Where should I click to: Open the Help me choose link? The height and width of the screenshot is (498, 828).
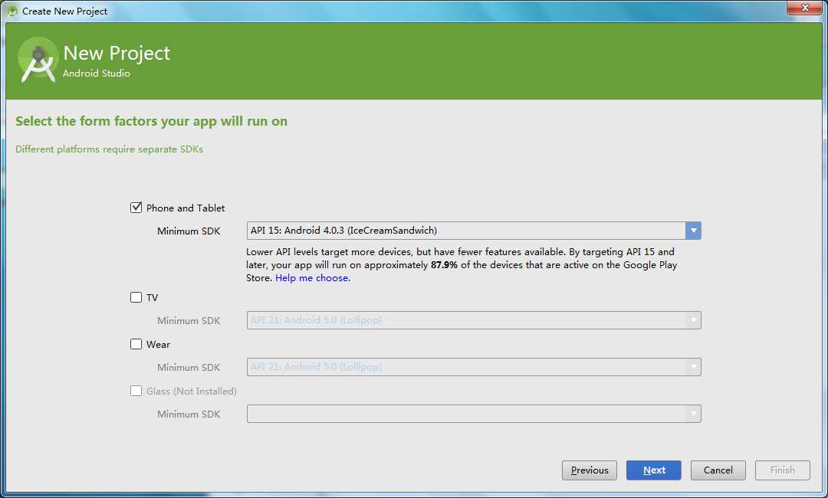click(313, 278)
